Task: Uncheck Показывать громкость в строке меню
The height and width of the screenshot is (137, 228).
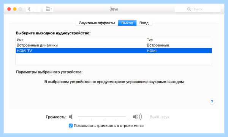Action: click(x=71, y=126)
